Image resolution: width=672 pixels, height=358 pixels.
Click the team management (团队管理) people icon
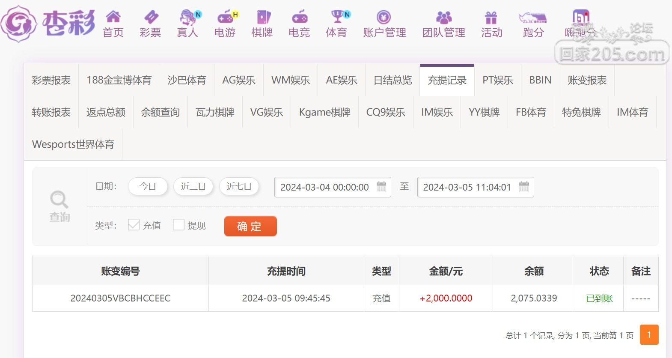coord(443,18)
